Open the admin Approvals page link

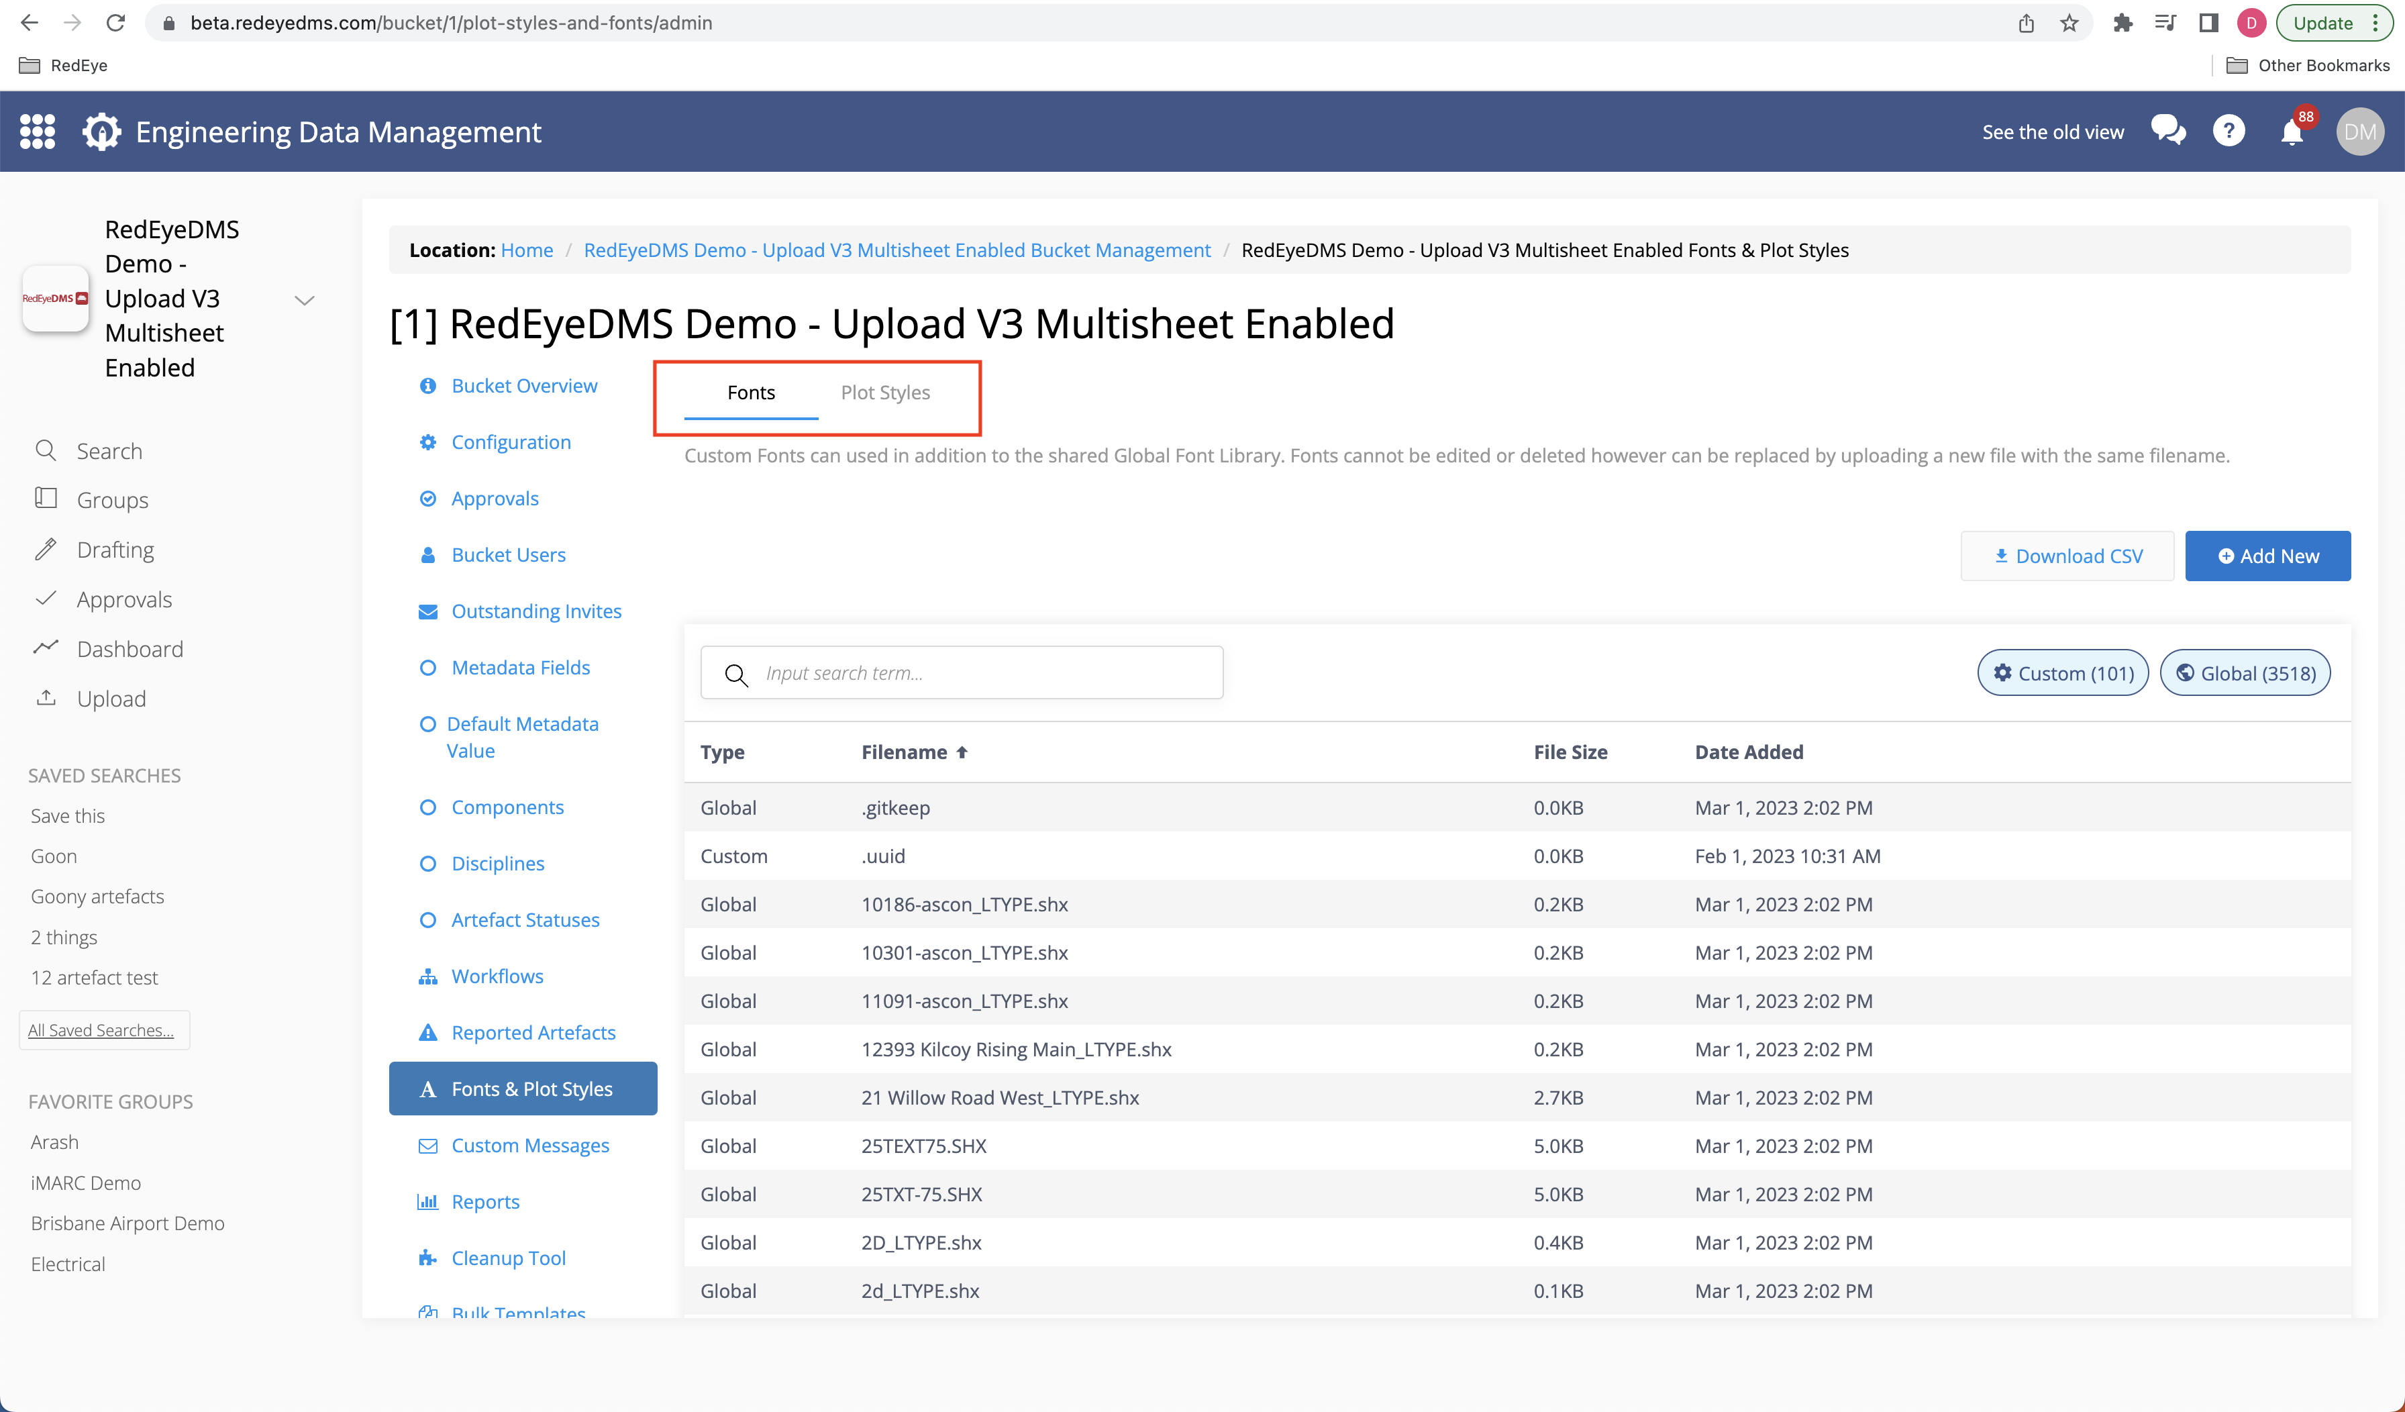click(495, 499)
